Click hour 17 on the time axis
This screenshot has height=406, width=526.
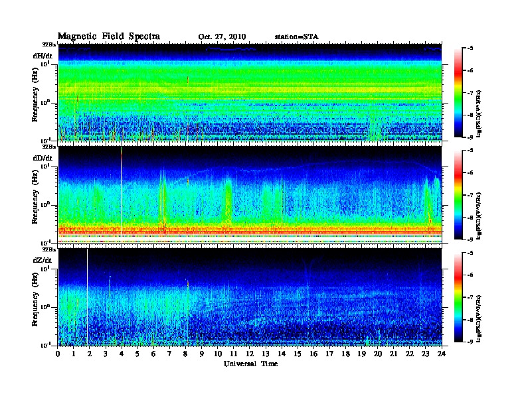(x=329, y=354)
